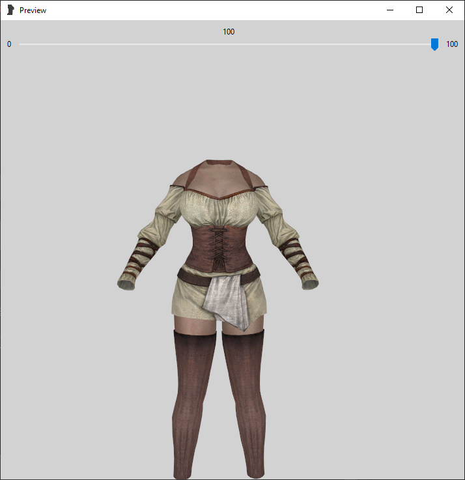The image size is (465, 480).
Task: Close the Preview window
Action: tap(449, 10)
